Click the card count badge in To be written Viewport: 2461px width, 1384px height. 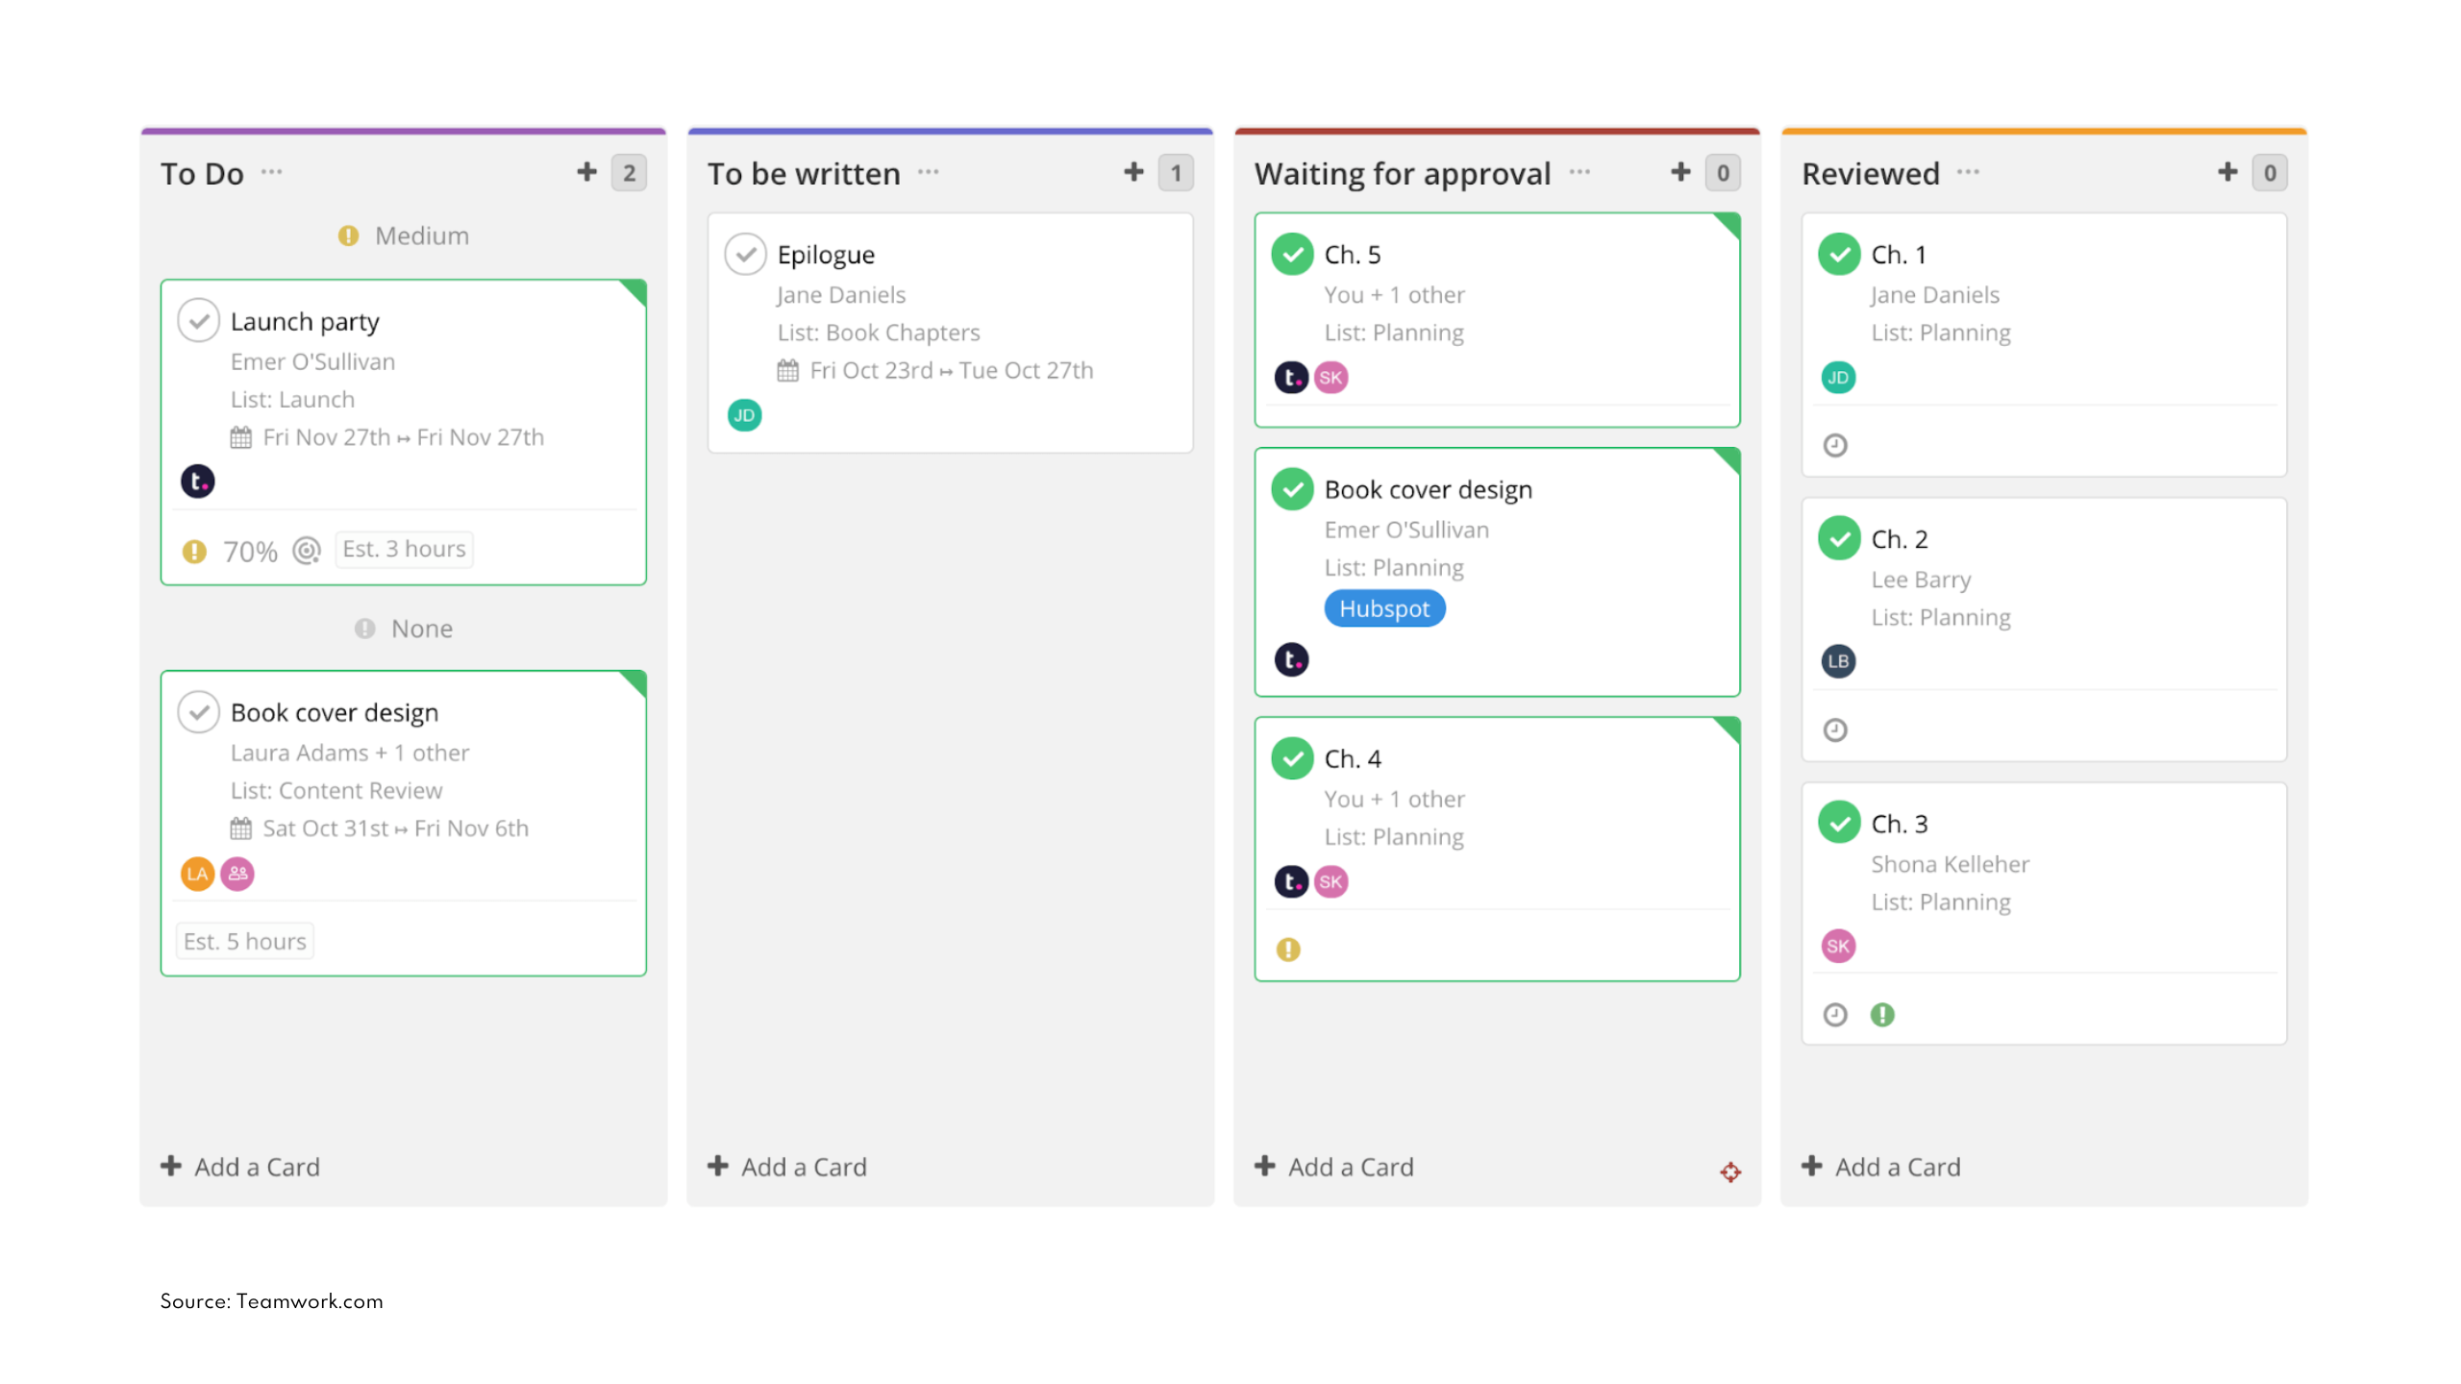[1176, 173]
